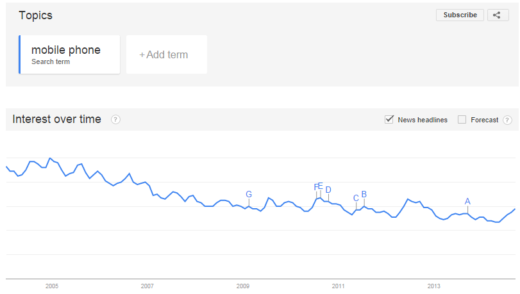The width and height of the screenshot is (520, 294).
Task: Click the Add term box
Action: pyautogui.click(x=167, y=54)
